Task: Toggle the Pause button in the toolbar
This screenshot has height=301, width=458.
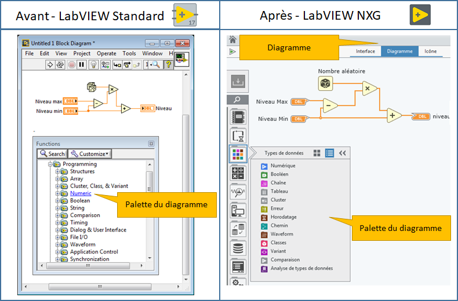Action: pos(82,64)
